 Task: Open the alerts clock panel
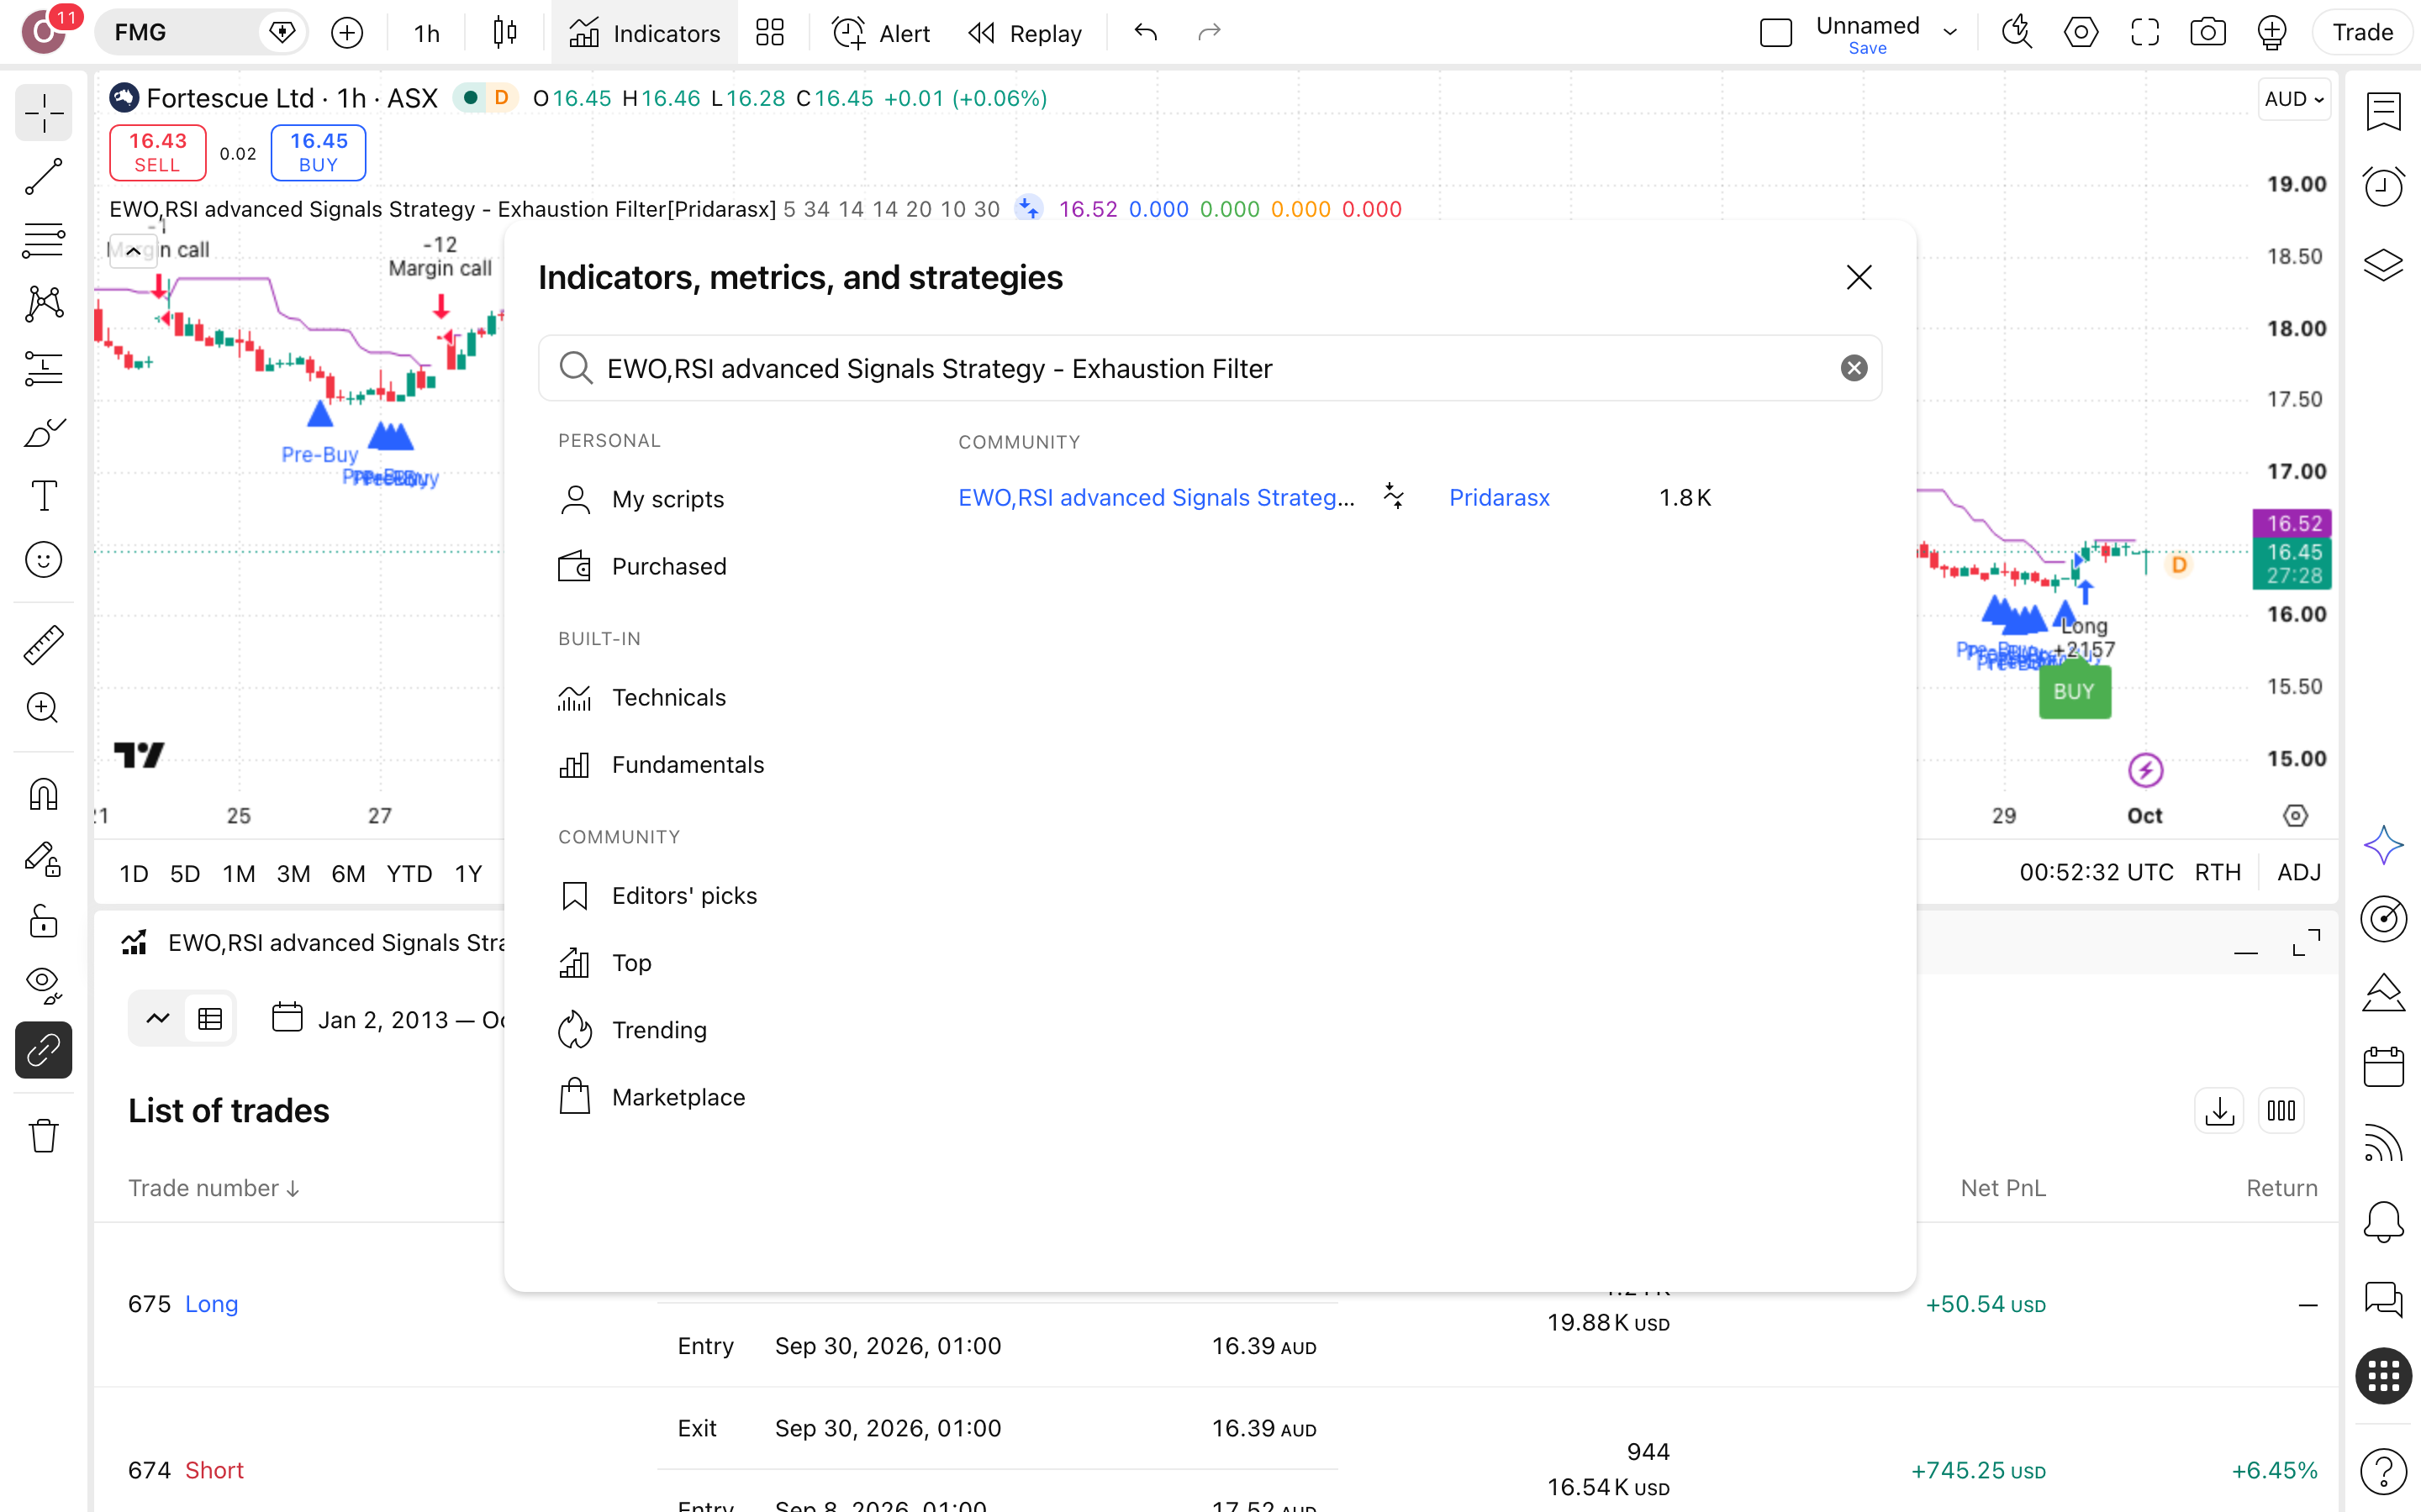(x=2383, y=186)
